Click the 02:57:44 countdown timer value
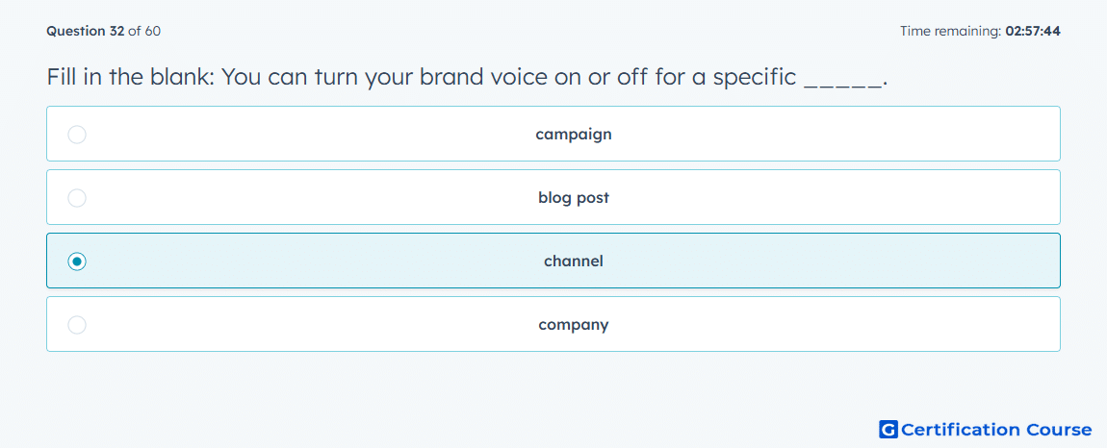 (x=1033, y=31)
